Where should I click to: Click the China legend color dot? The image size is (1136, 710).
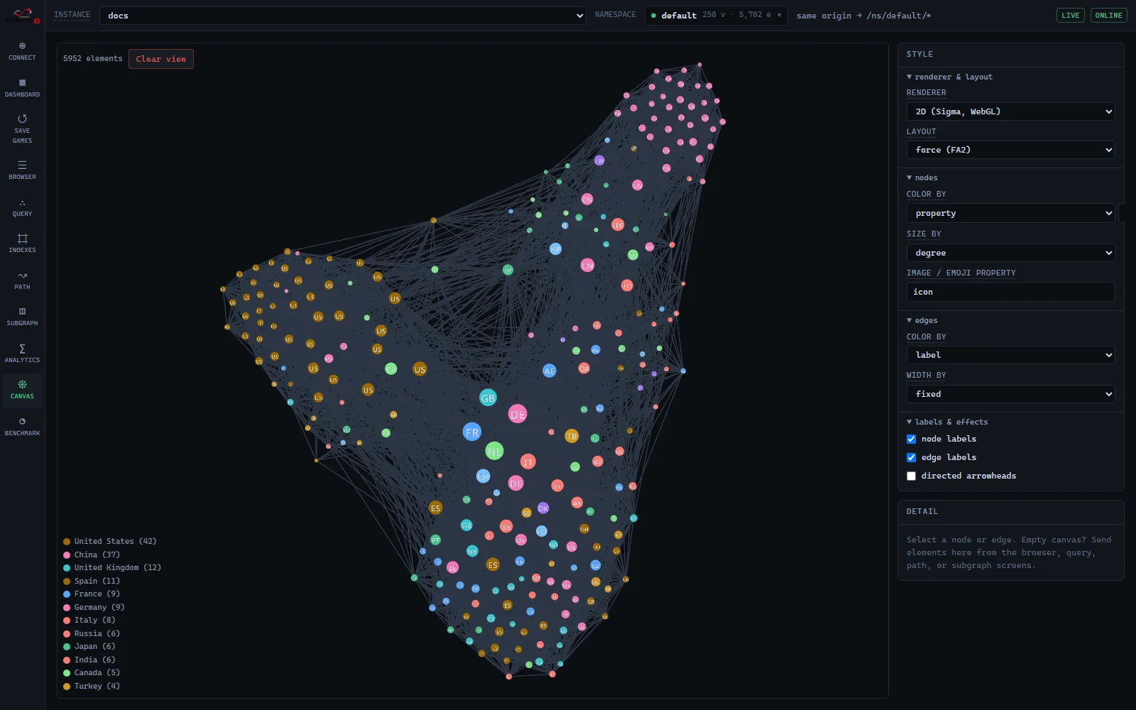67,555
